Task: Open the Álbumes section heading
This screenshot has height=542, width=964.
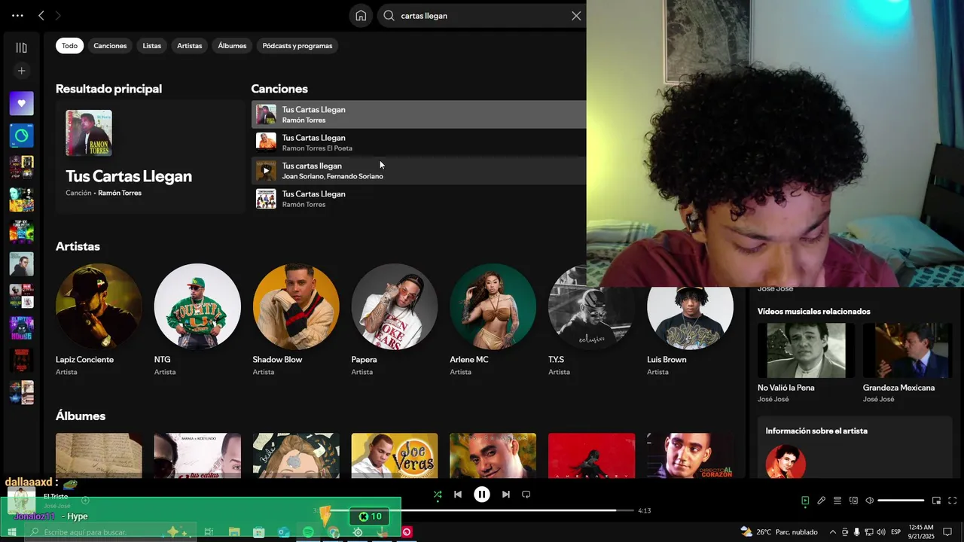Action: point(81,416)
